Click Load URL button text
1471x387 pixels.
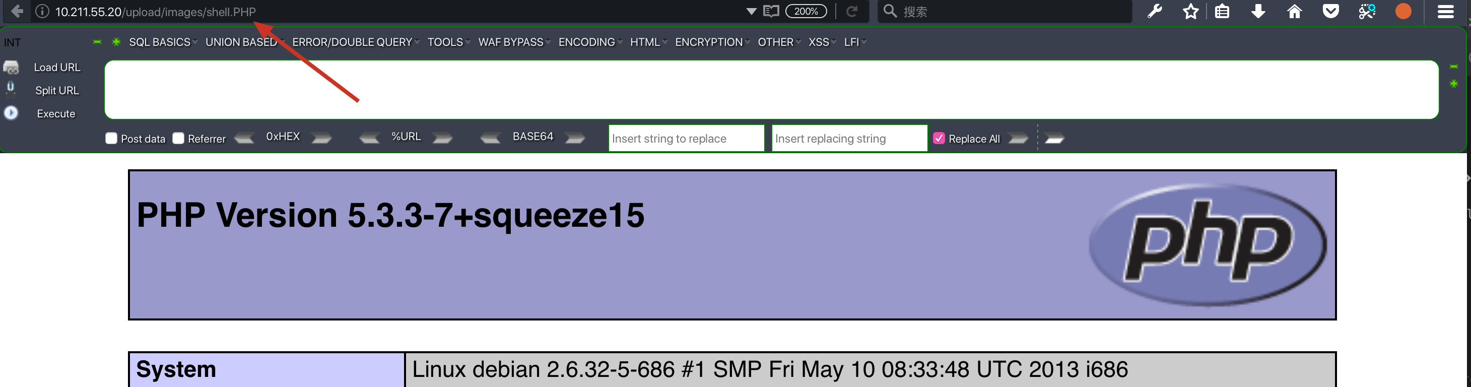[57, 68]
